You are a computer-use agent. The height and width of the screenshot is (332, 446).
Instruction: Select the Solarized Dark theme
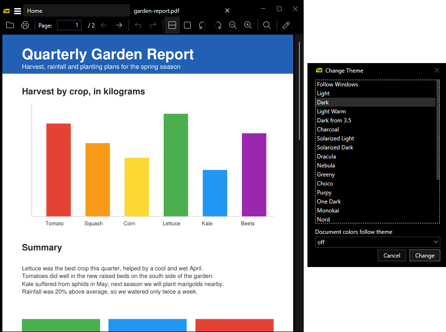376,147
